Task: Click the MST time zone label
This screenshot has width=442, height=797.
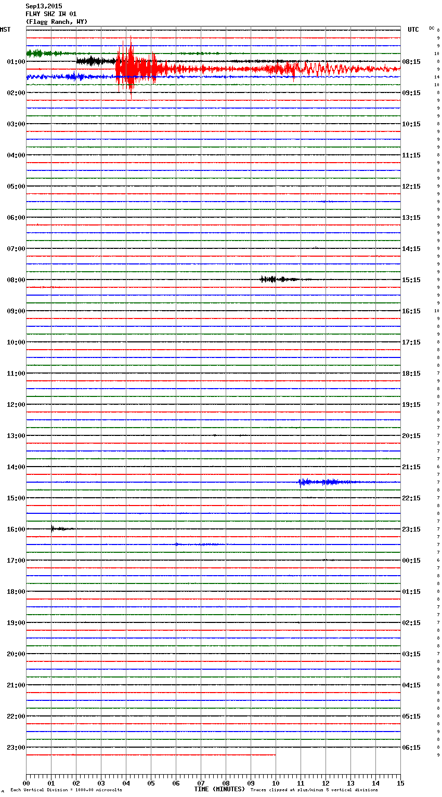Action: pos(5,30)
